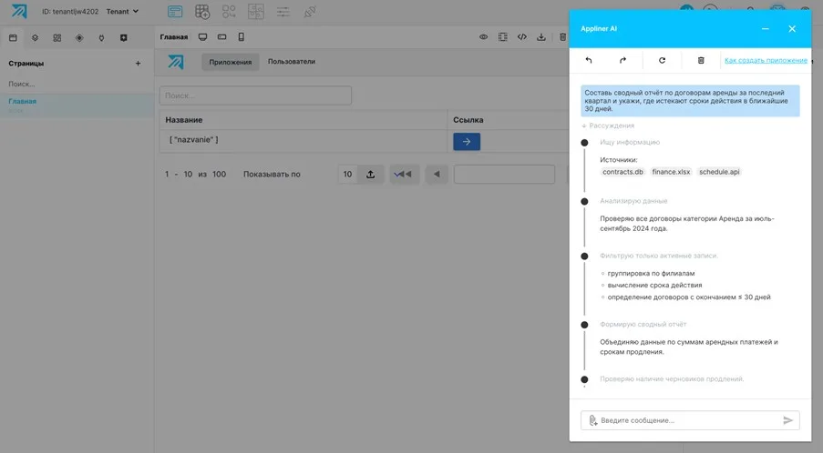The width and height of the screenshot is (823, 453).
Task: Open the Приложения tab
Action: pos(231,62)
